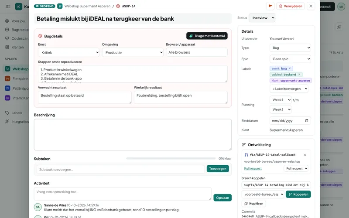Click the Subtaak toevoegen input
349x218 pixels.
[x=120, y=170]
